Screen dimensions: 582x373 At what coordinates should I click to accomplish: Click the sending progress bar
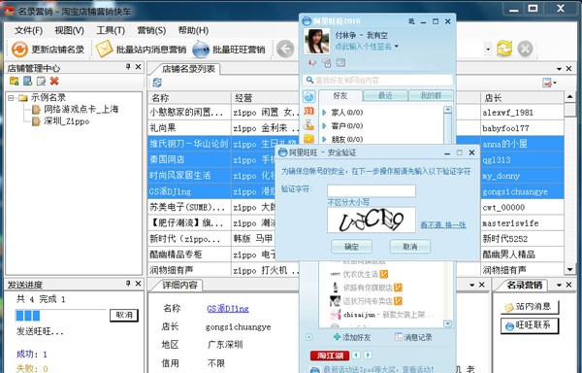pyautogui.click(x=61, y=316)
